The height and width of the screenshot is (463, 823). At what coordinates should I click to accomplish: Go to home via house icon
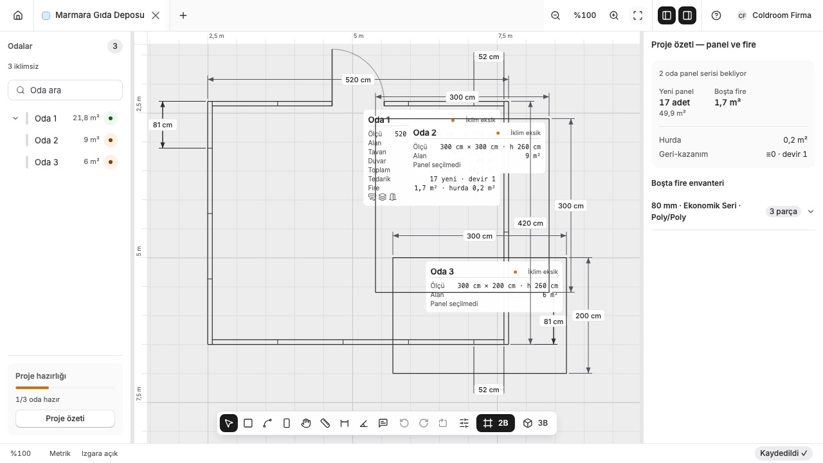pos(18,15)
